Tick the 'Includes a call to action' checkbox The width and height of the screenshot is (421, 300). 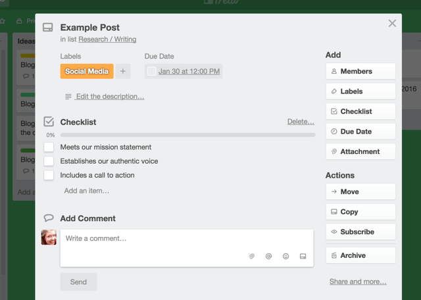(49, 176)
